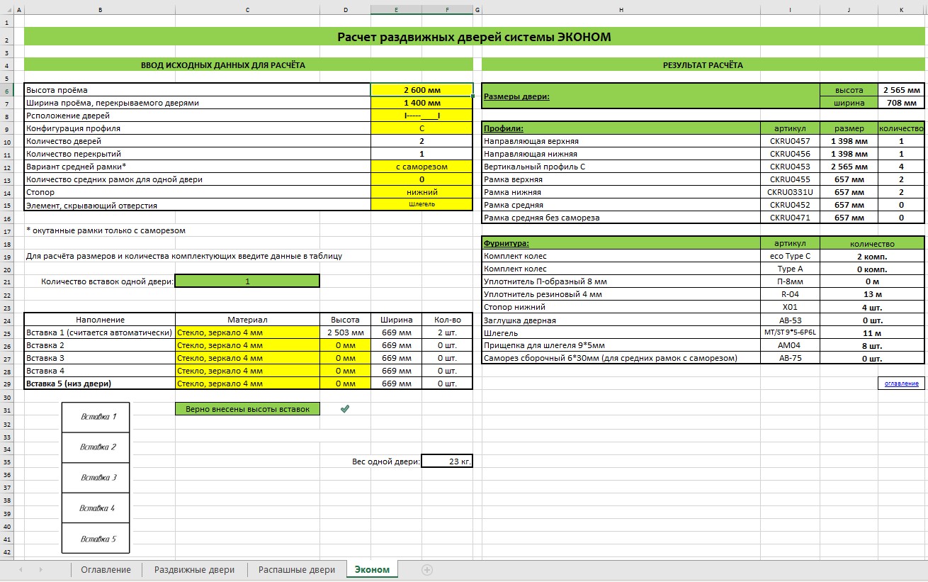Click title Расчет раздвижных дверей системы ЭКОНОМ
The width and height of the screenshot is (928, 582).
point(473,37)
